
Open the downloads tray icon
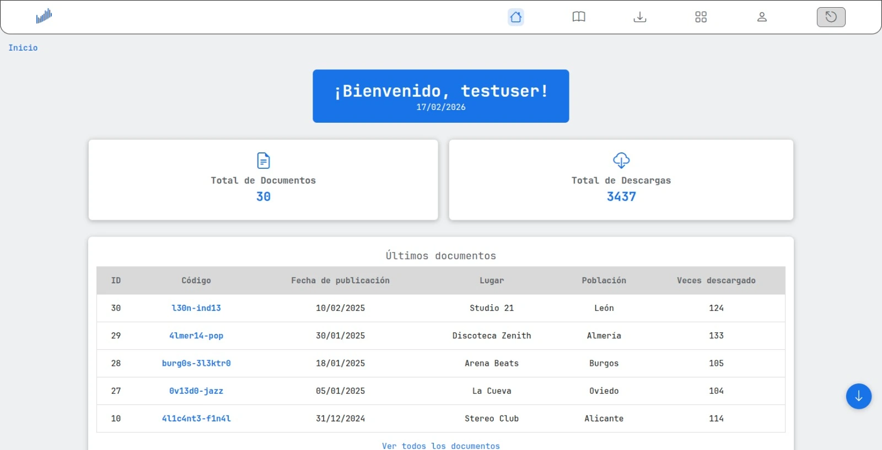640,17
